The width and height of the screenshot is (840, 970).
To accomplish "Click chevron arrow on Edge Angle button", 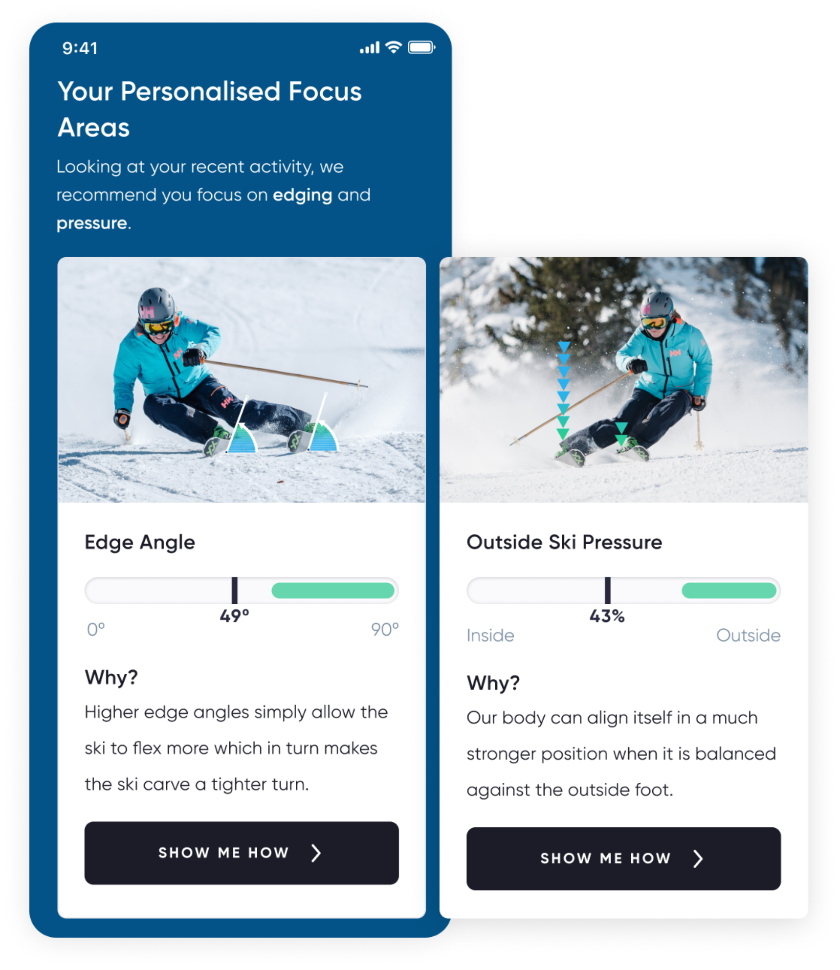I will pos(316,853).
